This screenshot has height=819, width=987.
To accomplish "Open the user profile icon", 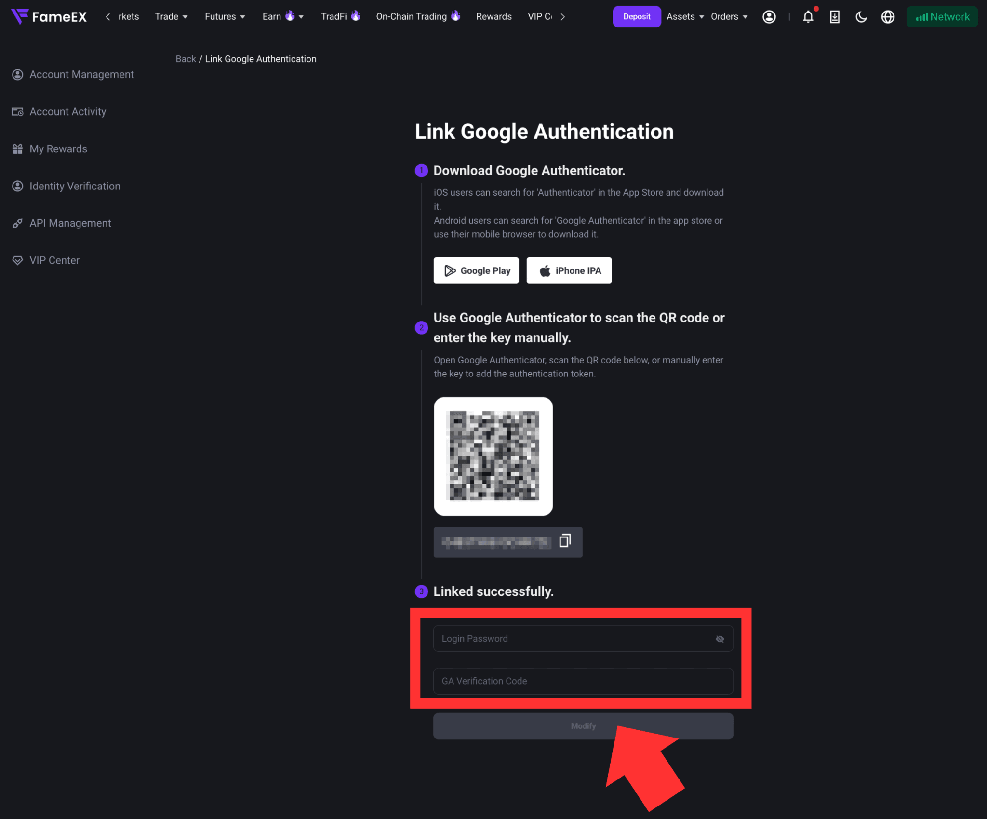I will 769,17.
